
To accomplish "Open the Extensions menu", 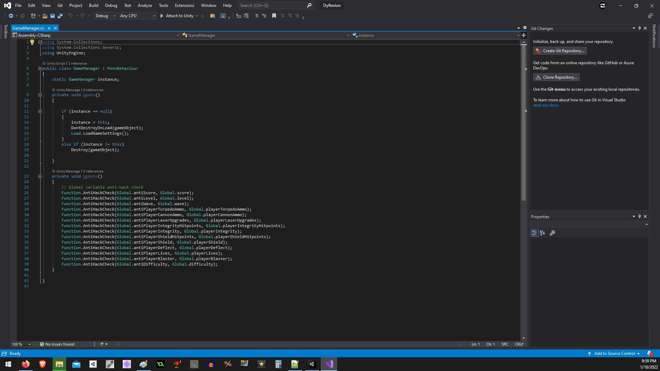I will coord(184,5).
